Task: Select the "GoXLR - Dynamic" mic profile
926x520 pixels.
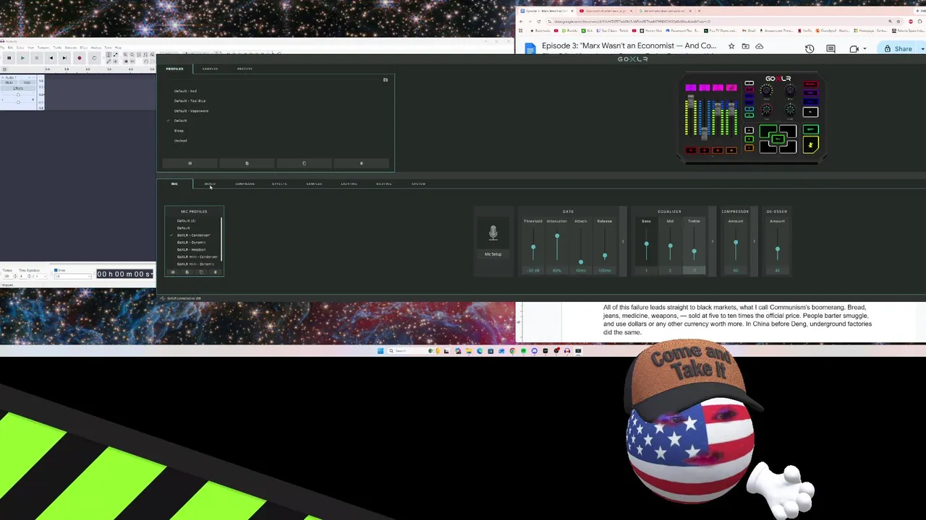Action: (x=191, y=242)
